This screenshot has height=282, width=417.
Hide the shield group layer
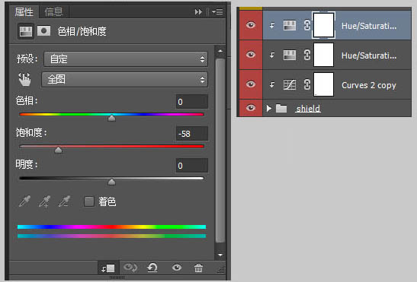pos(251,108)
